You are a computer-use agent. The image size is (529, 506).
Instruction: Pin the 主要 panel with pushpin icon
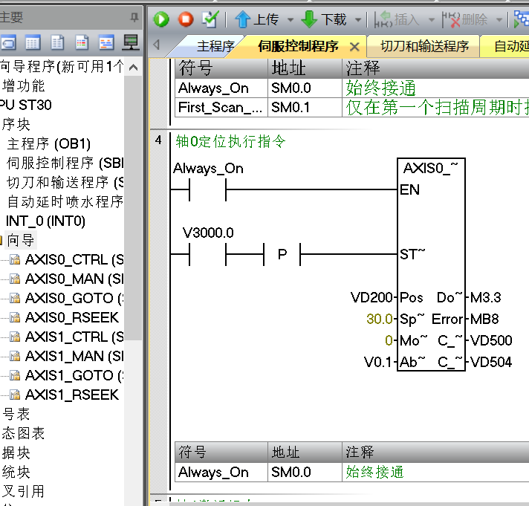coord(134,16)
